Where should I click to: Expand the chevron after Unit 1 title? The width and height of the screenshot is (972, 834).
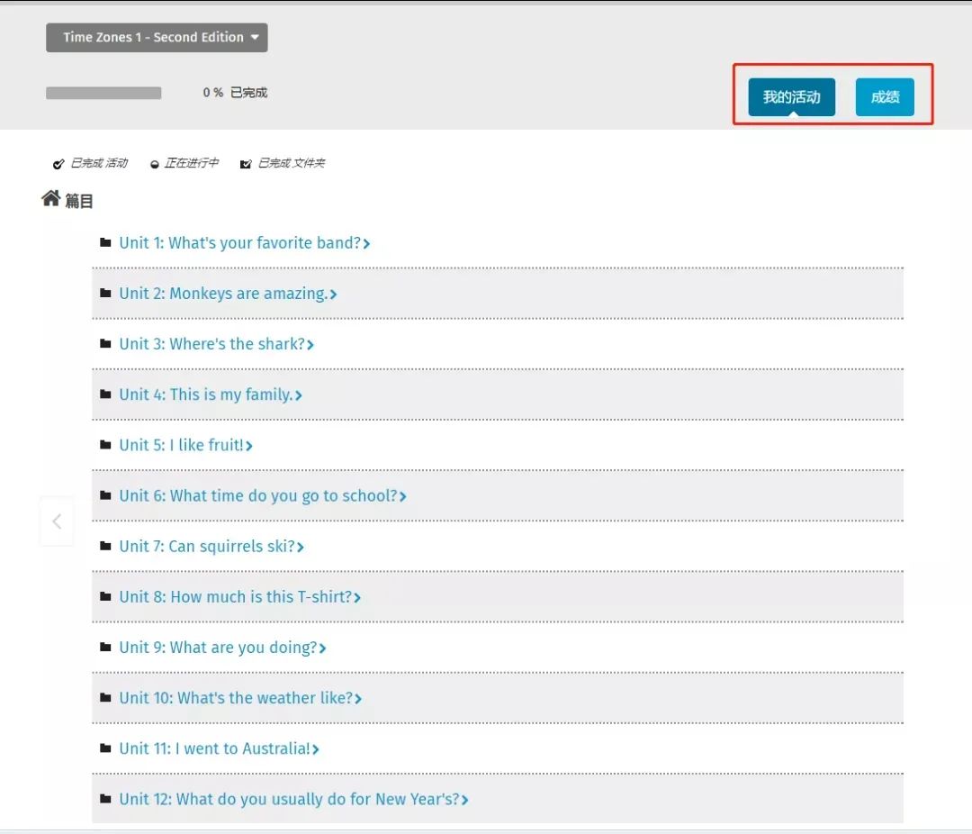coord(366,244)
